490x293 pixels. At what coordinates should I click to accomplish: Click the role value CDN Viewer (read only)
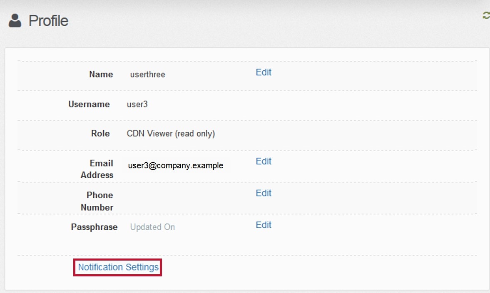(171, 133)
